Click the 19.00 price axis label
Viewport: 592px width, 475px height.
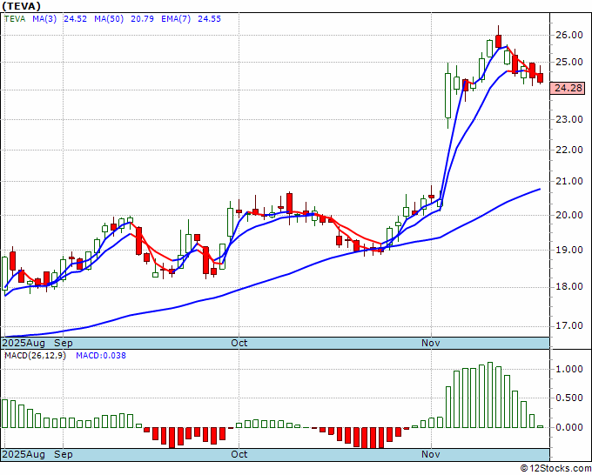pos(569,250)
